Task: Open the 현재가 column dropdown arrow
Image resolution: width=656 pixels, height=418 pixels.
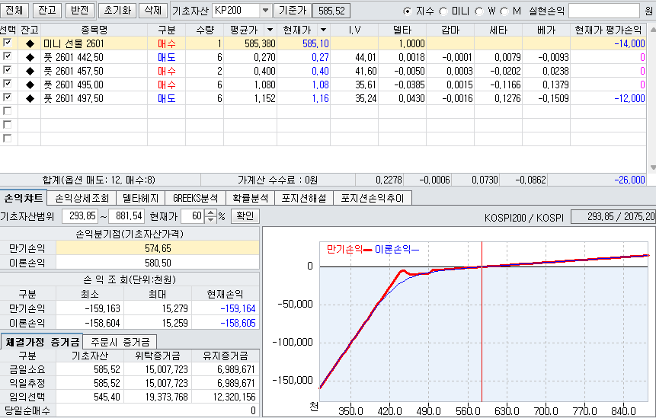Action: coord(323,30)
